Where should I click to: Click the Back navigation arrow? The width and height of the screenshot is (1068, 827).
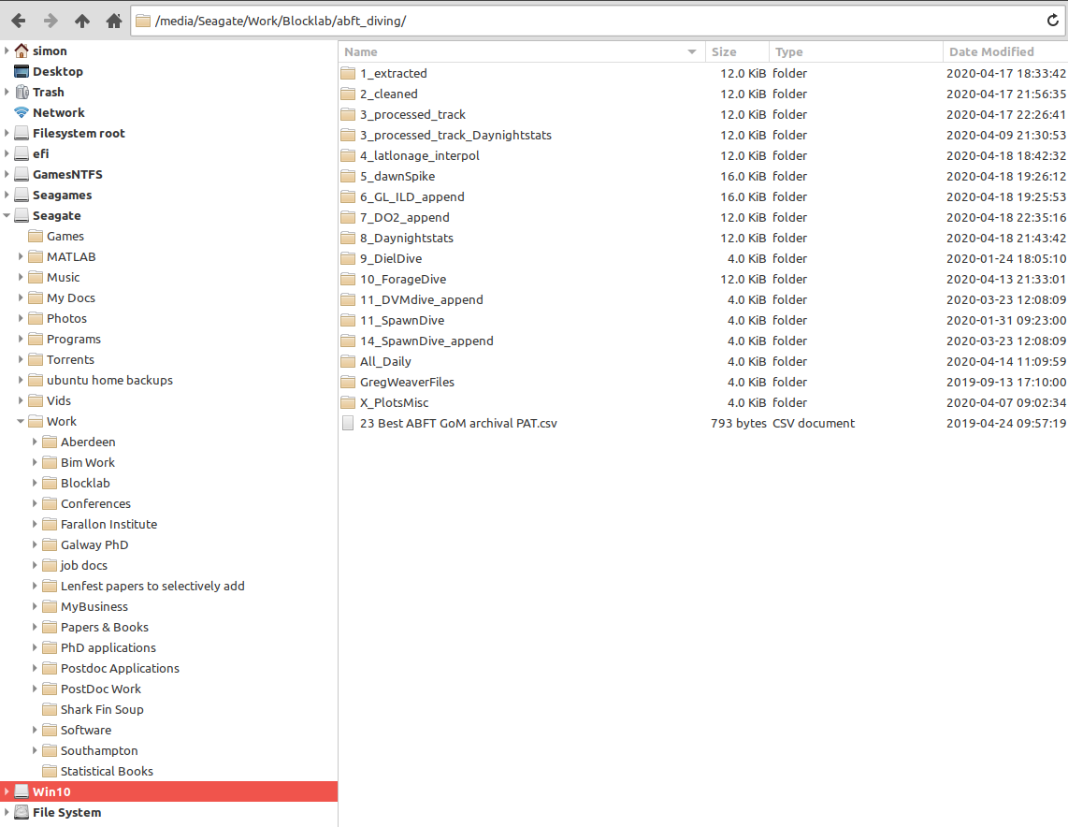(x=19, y=21)
